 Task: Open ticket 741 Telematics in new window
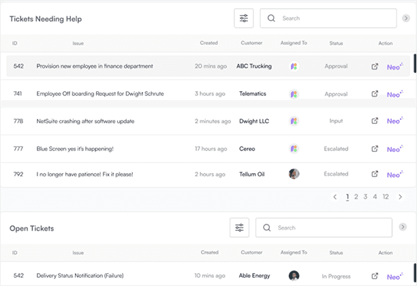(x=375, y=93)
